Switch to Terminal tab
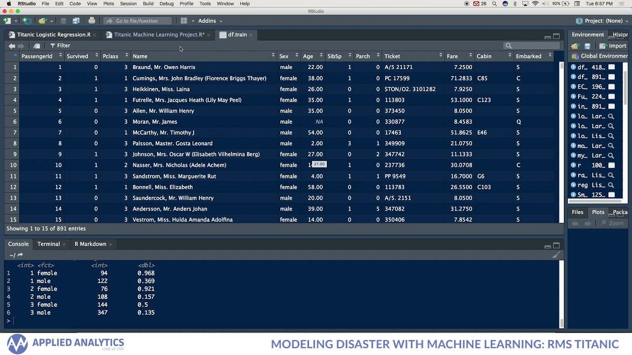Image resolution: width=632 pixels, height=355 pixels. [x=48, y=244]
